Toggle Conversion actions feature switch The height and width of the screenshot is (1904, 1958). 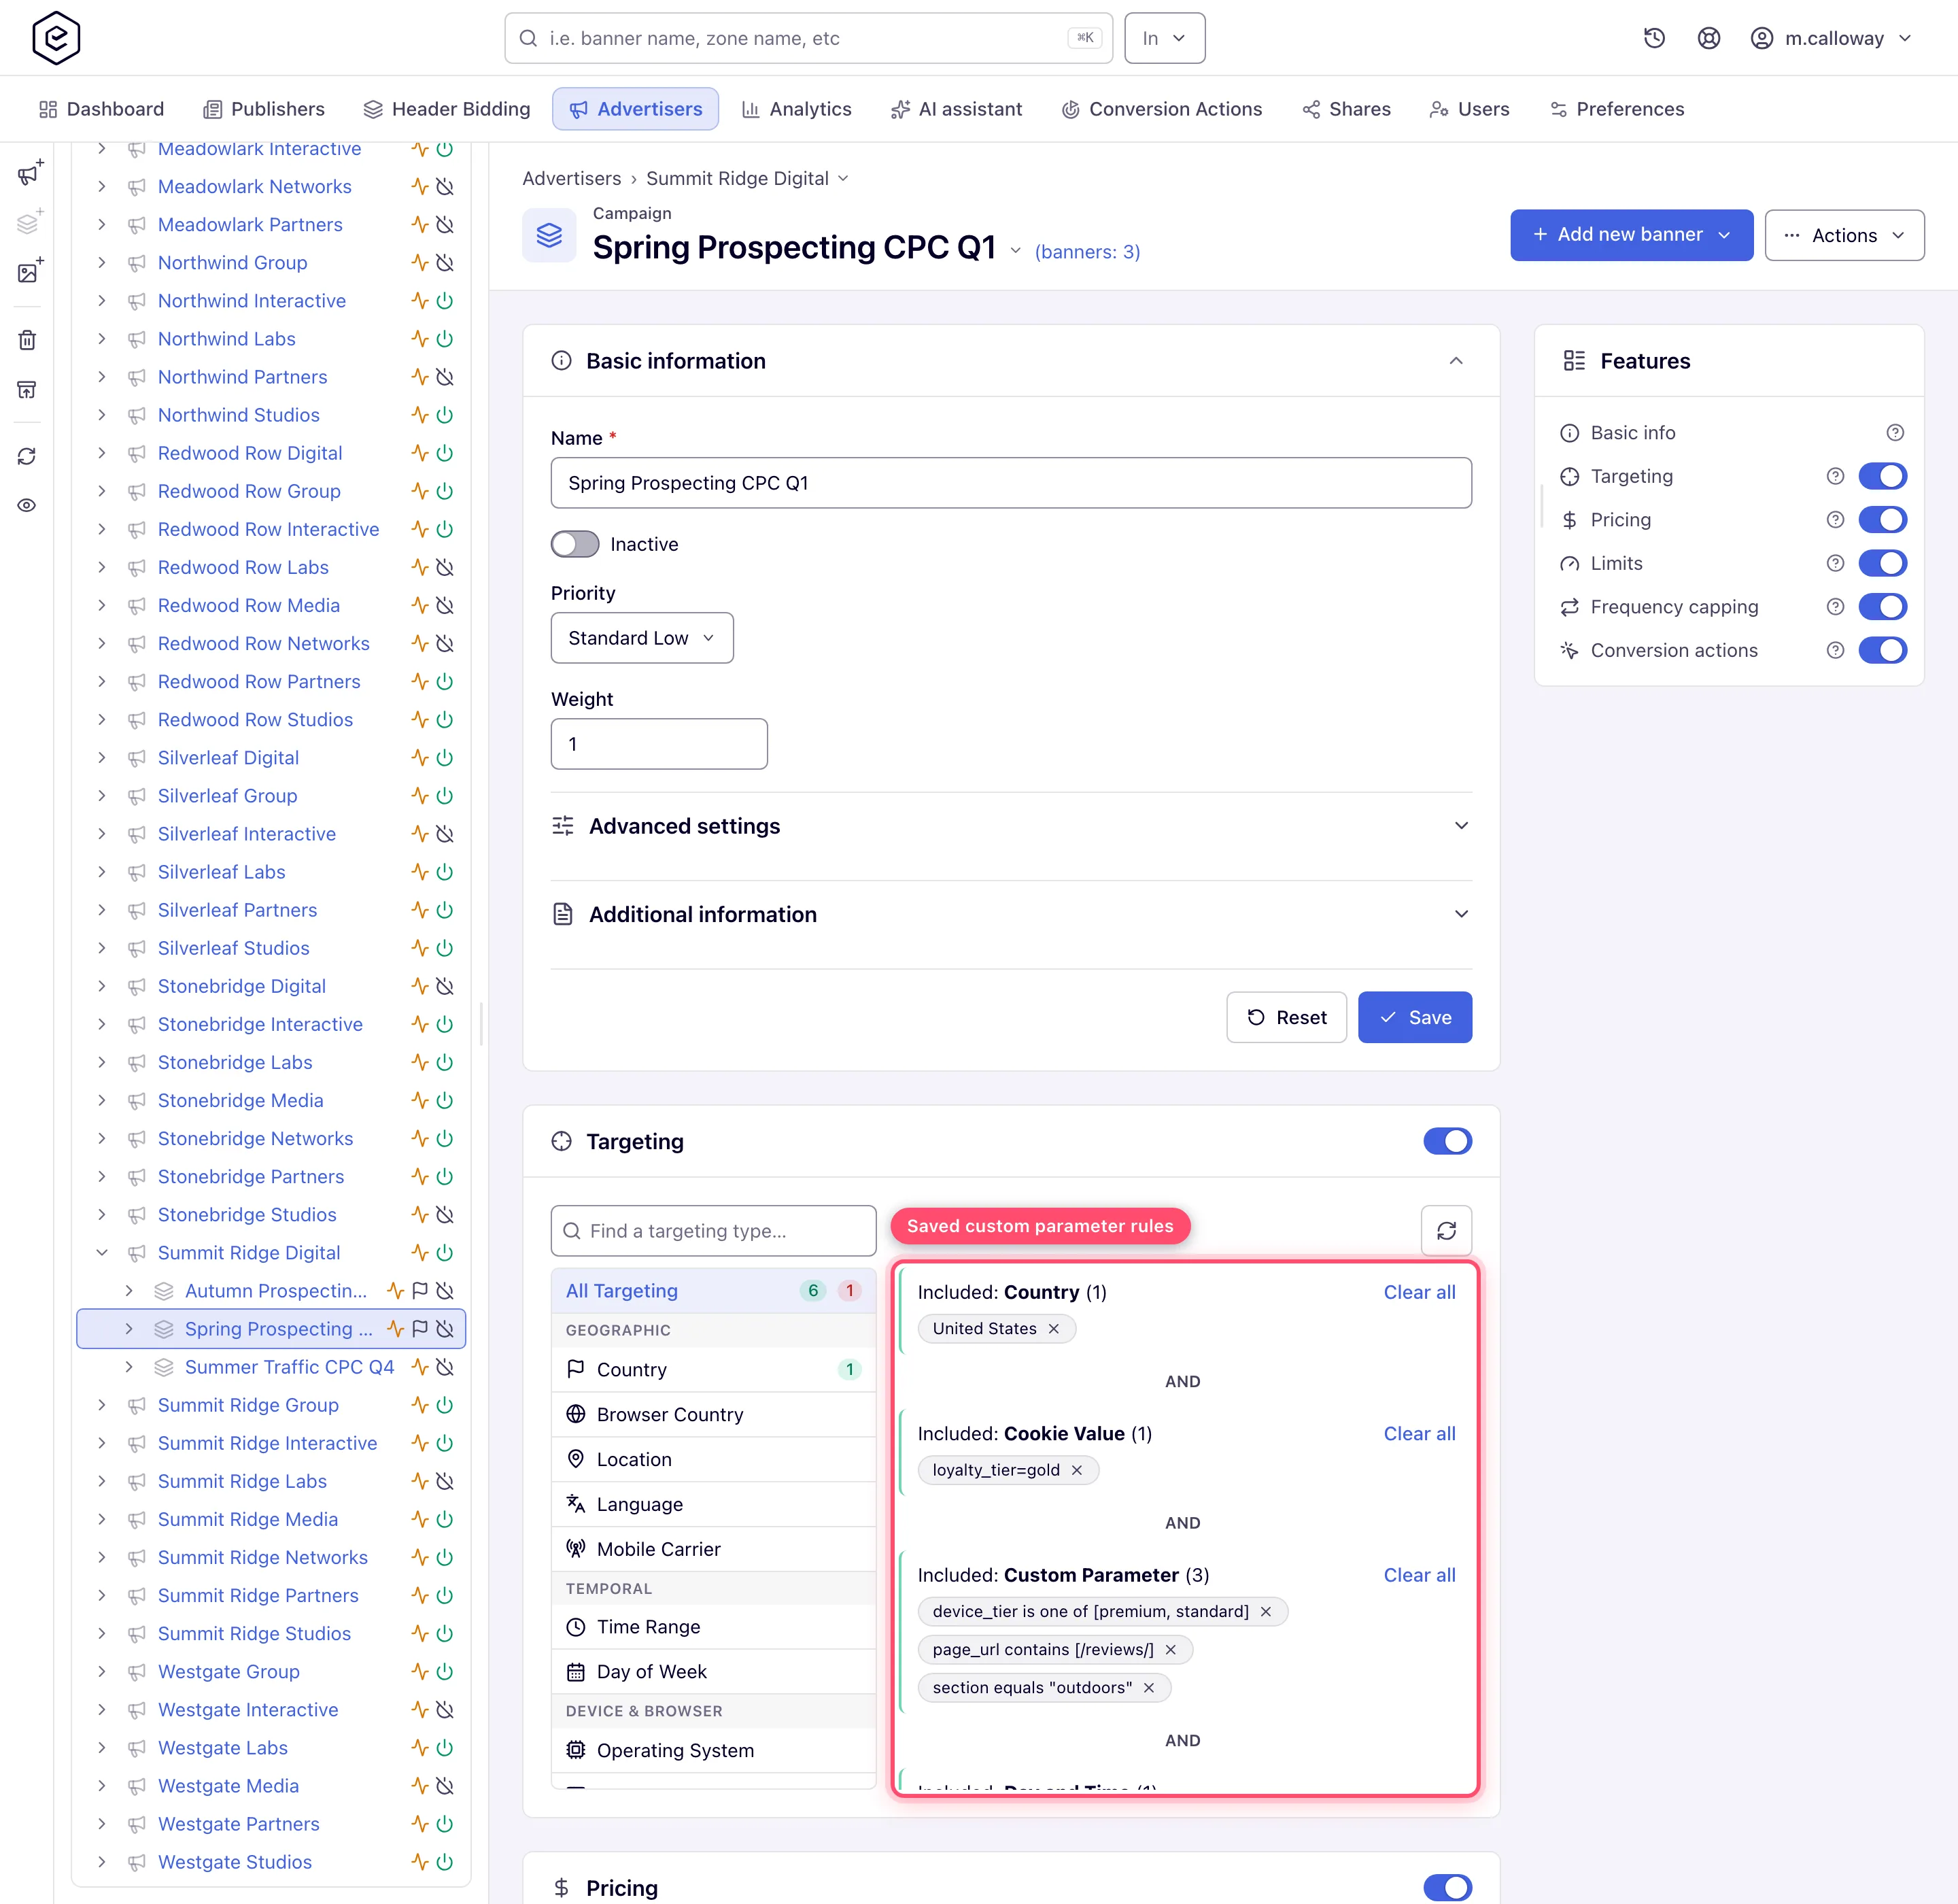click(1882, 650)
